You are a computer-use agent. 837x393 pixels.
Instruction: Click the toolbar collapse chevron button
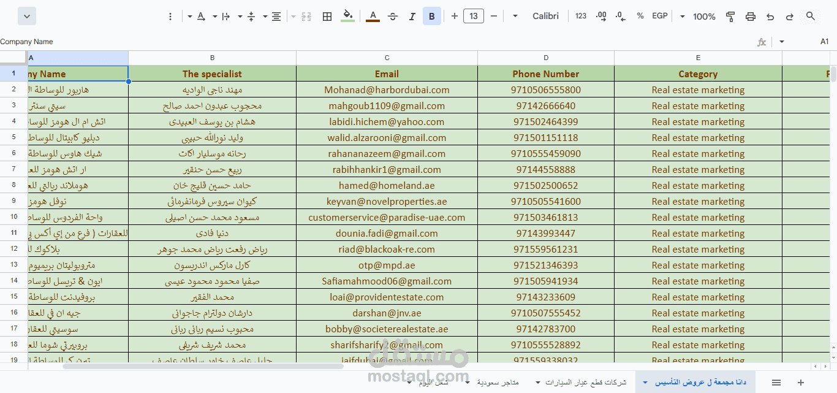coord(27,17)
